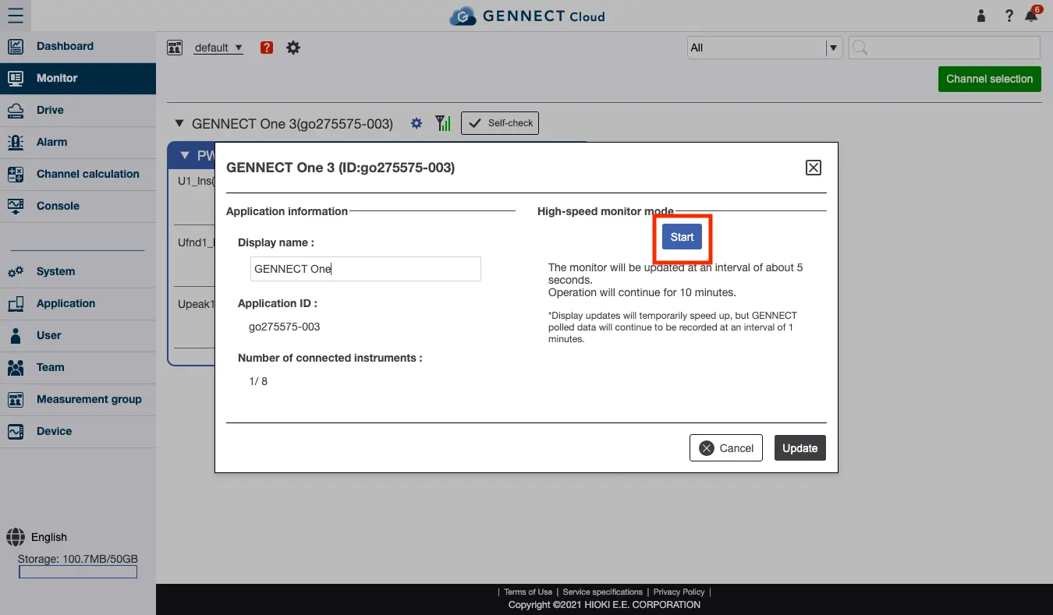Open User in the sidebar
The width and height of the screenshot is (1053, 615).
pyautogui.click(x=78, y=336)
